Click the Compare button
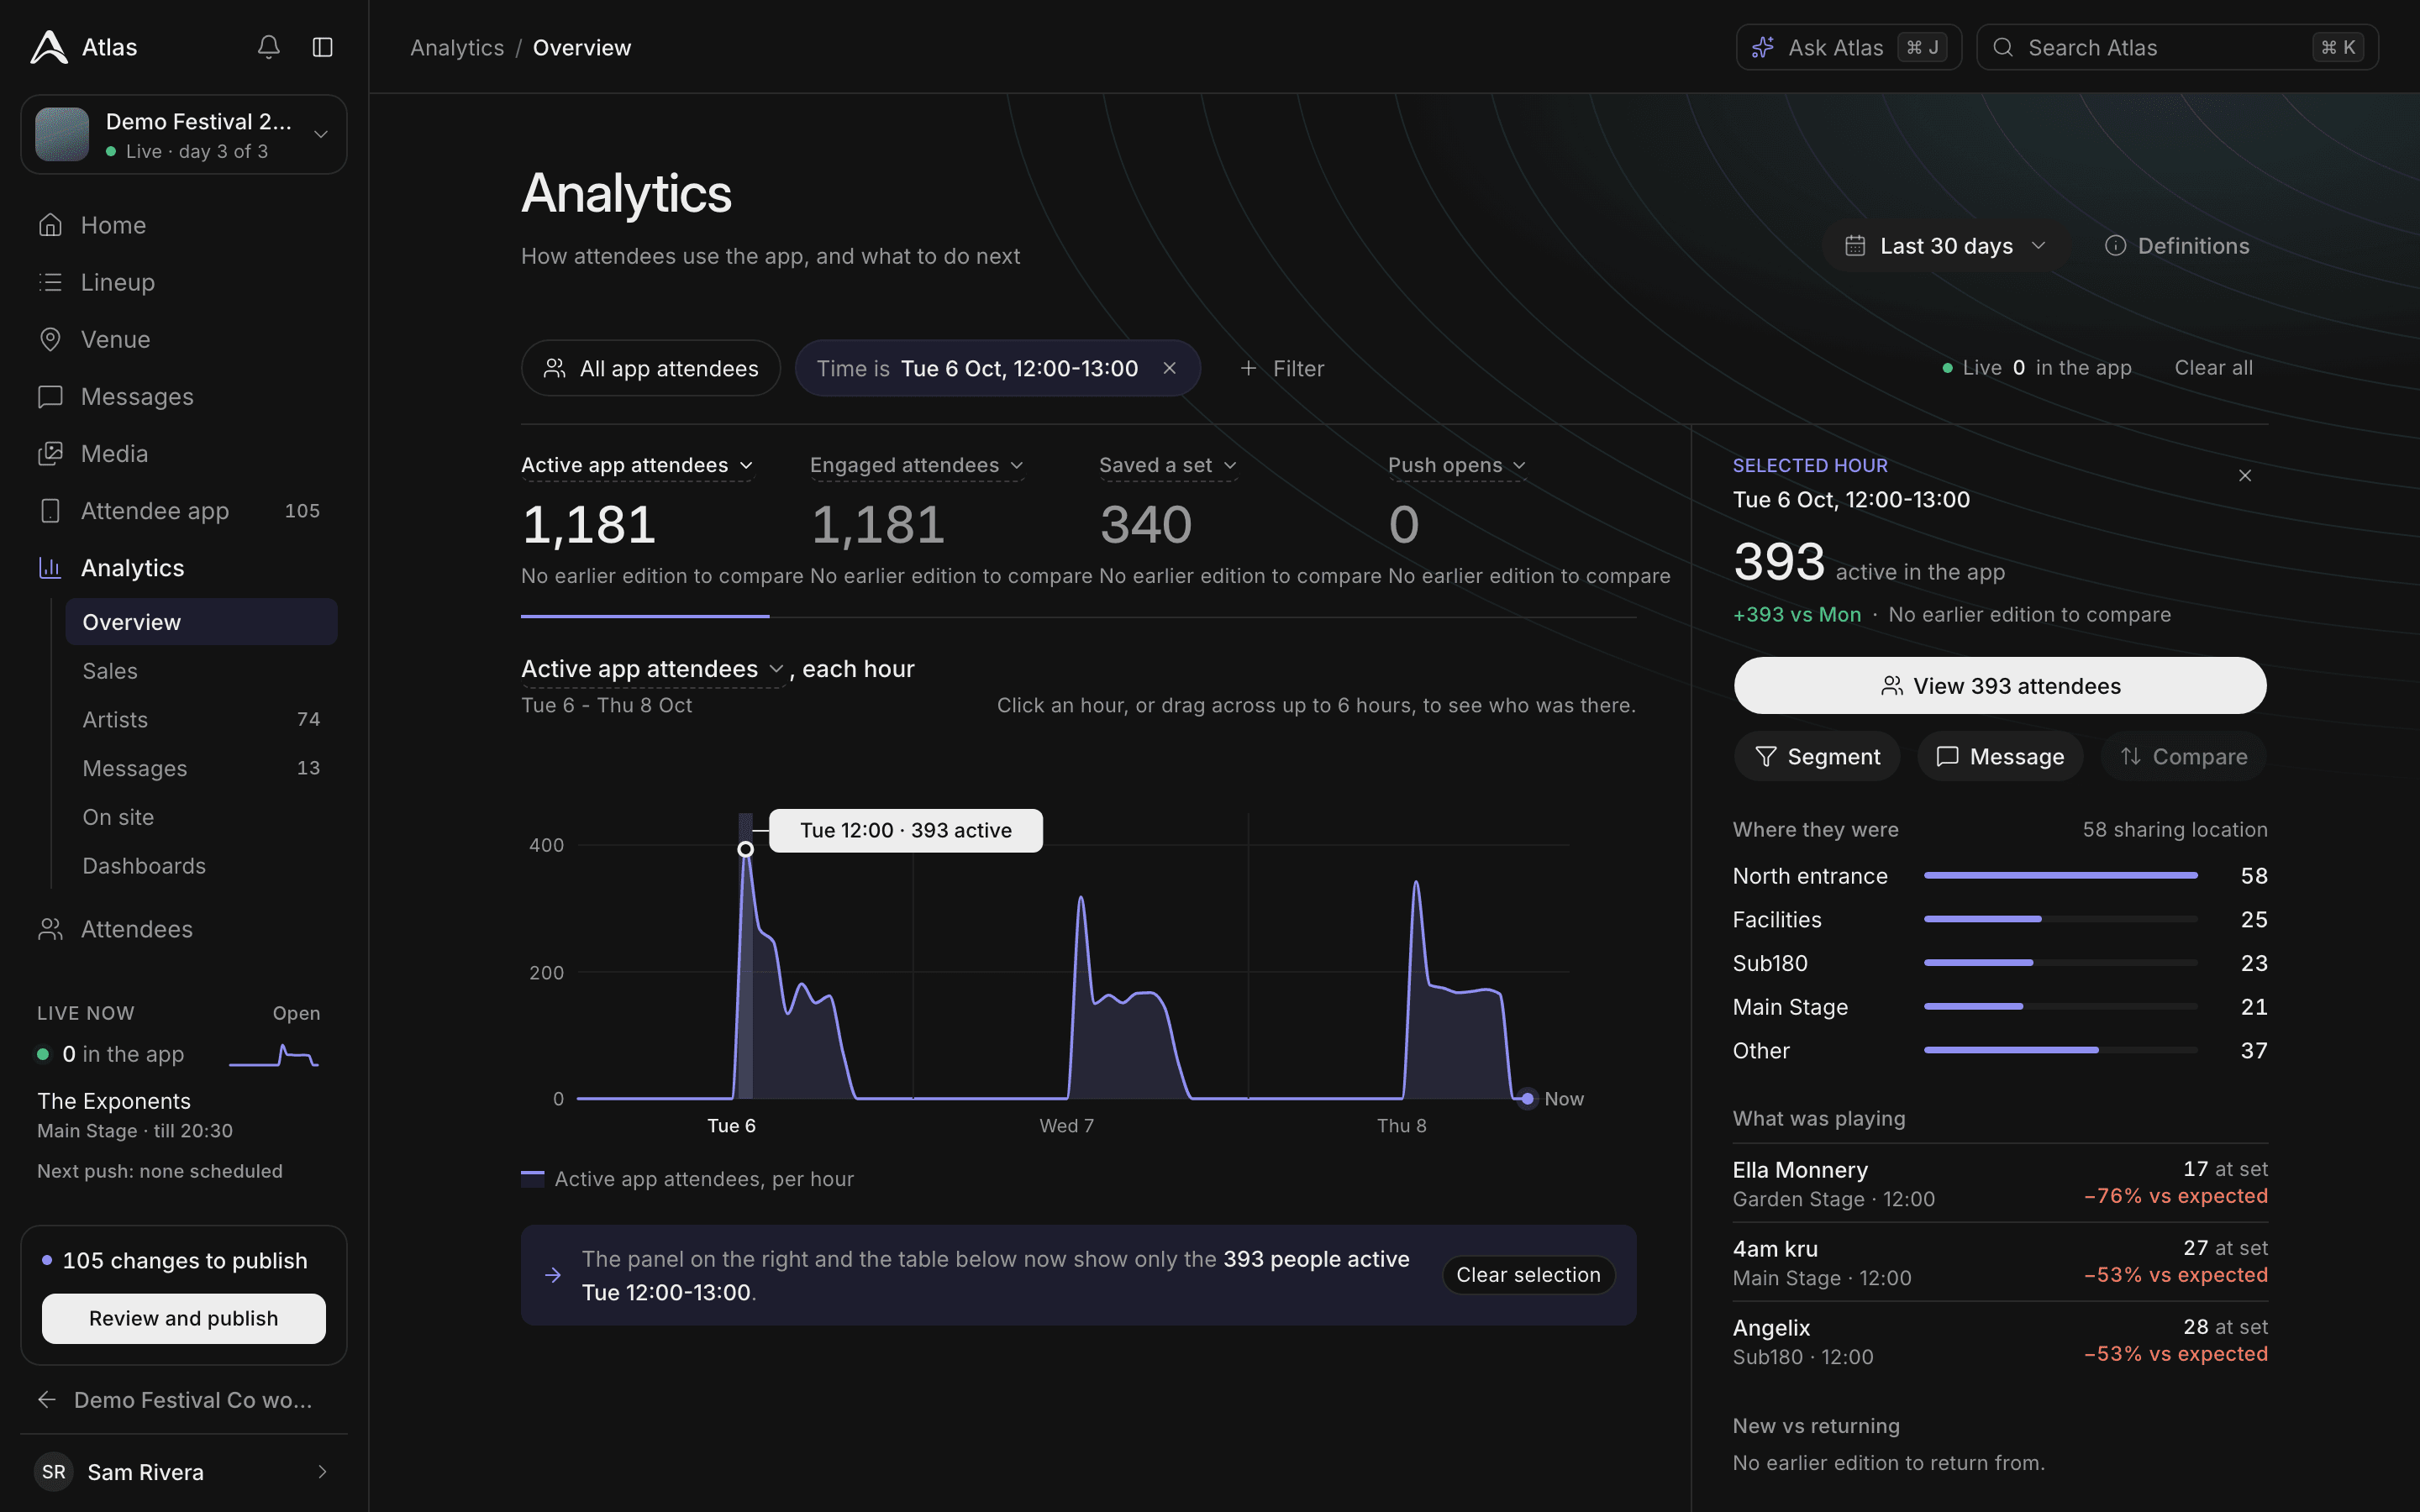Viewport: 2420px width, 1512px height. (2184, 756)
